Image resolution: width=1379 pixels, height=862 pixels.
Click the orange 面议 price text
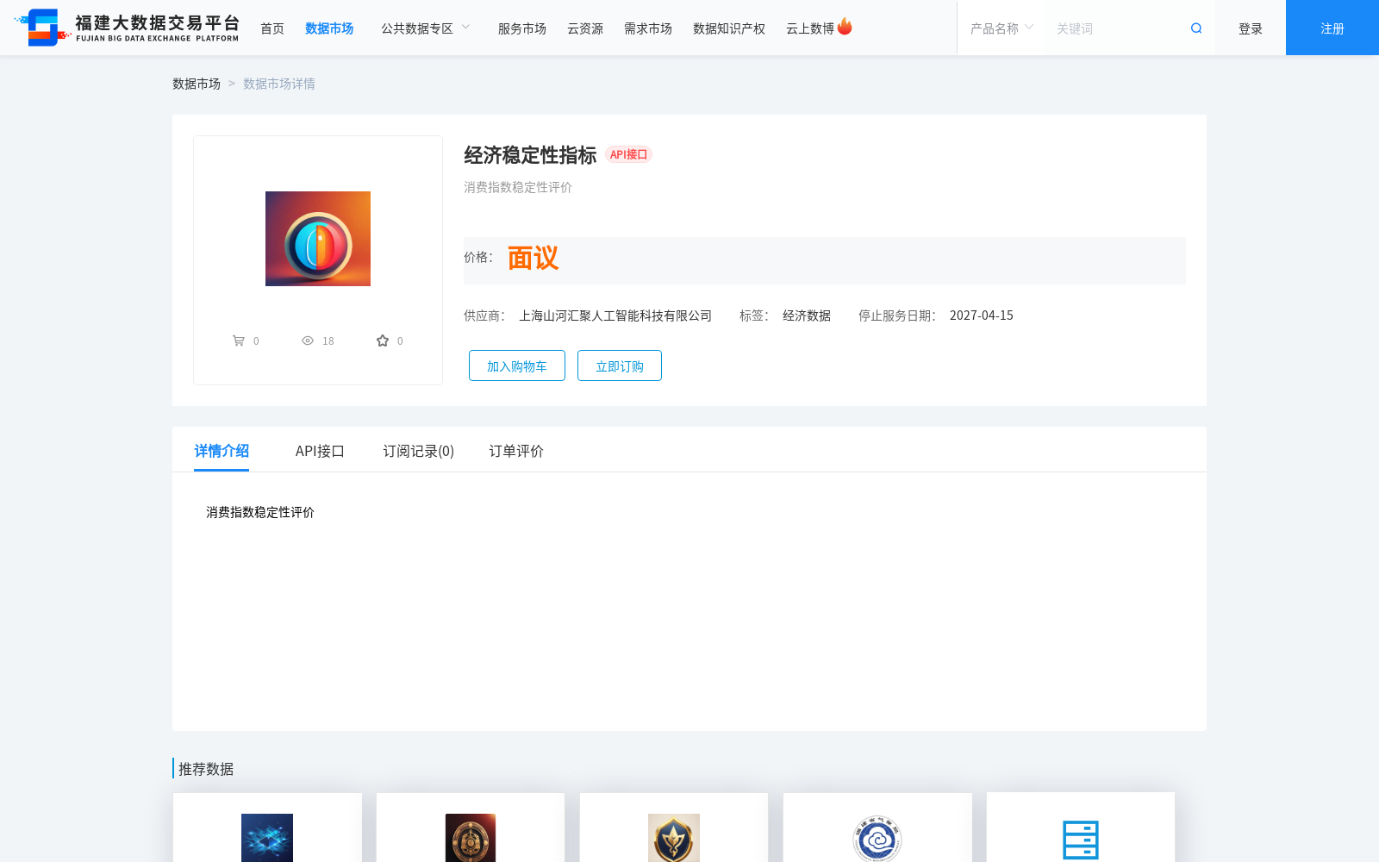click(x=533, y=258)
